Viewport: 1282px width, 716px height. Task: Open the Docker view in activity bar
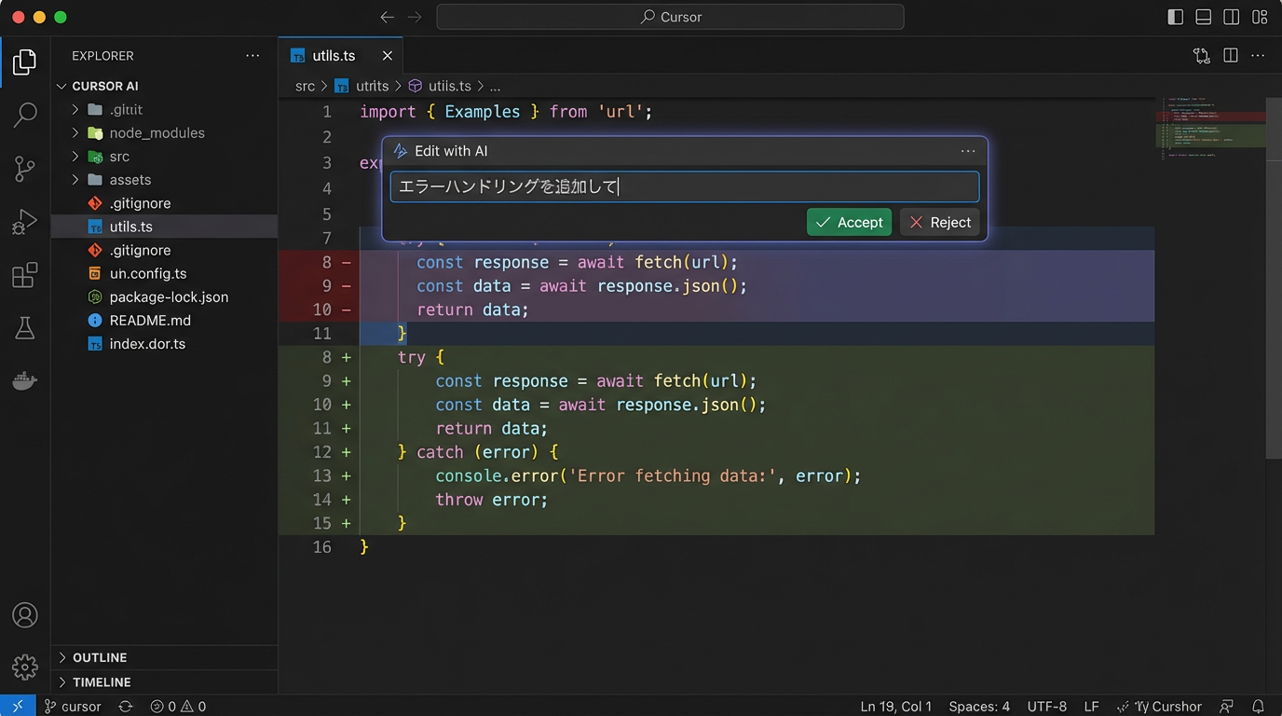25,380
